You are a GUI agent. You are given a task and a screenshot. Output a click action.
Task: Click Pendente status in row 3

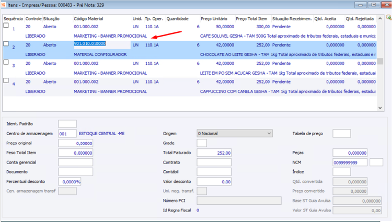pos(281,63)
